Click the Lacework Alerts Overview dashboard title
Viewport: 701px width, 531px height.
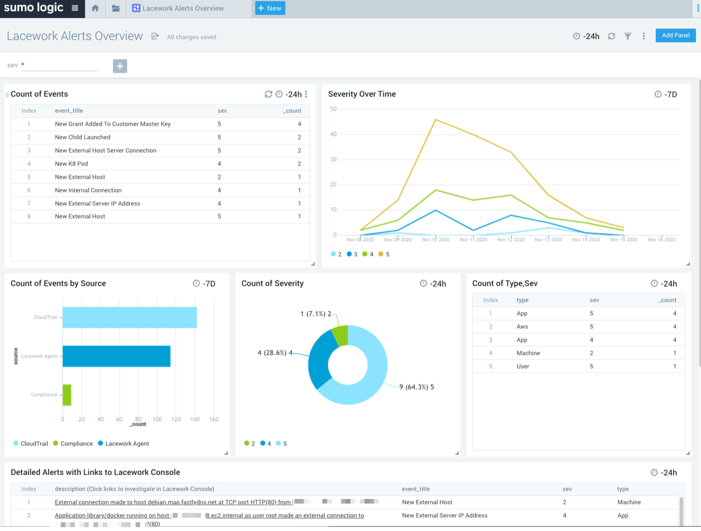(x=75, y=36)
